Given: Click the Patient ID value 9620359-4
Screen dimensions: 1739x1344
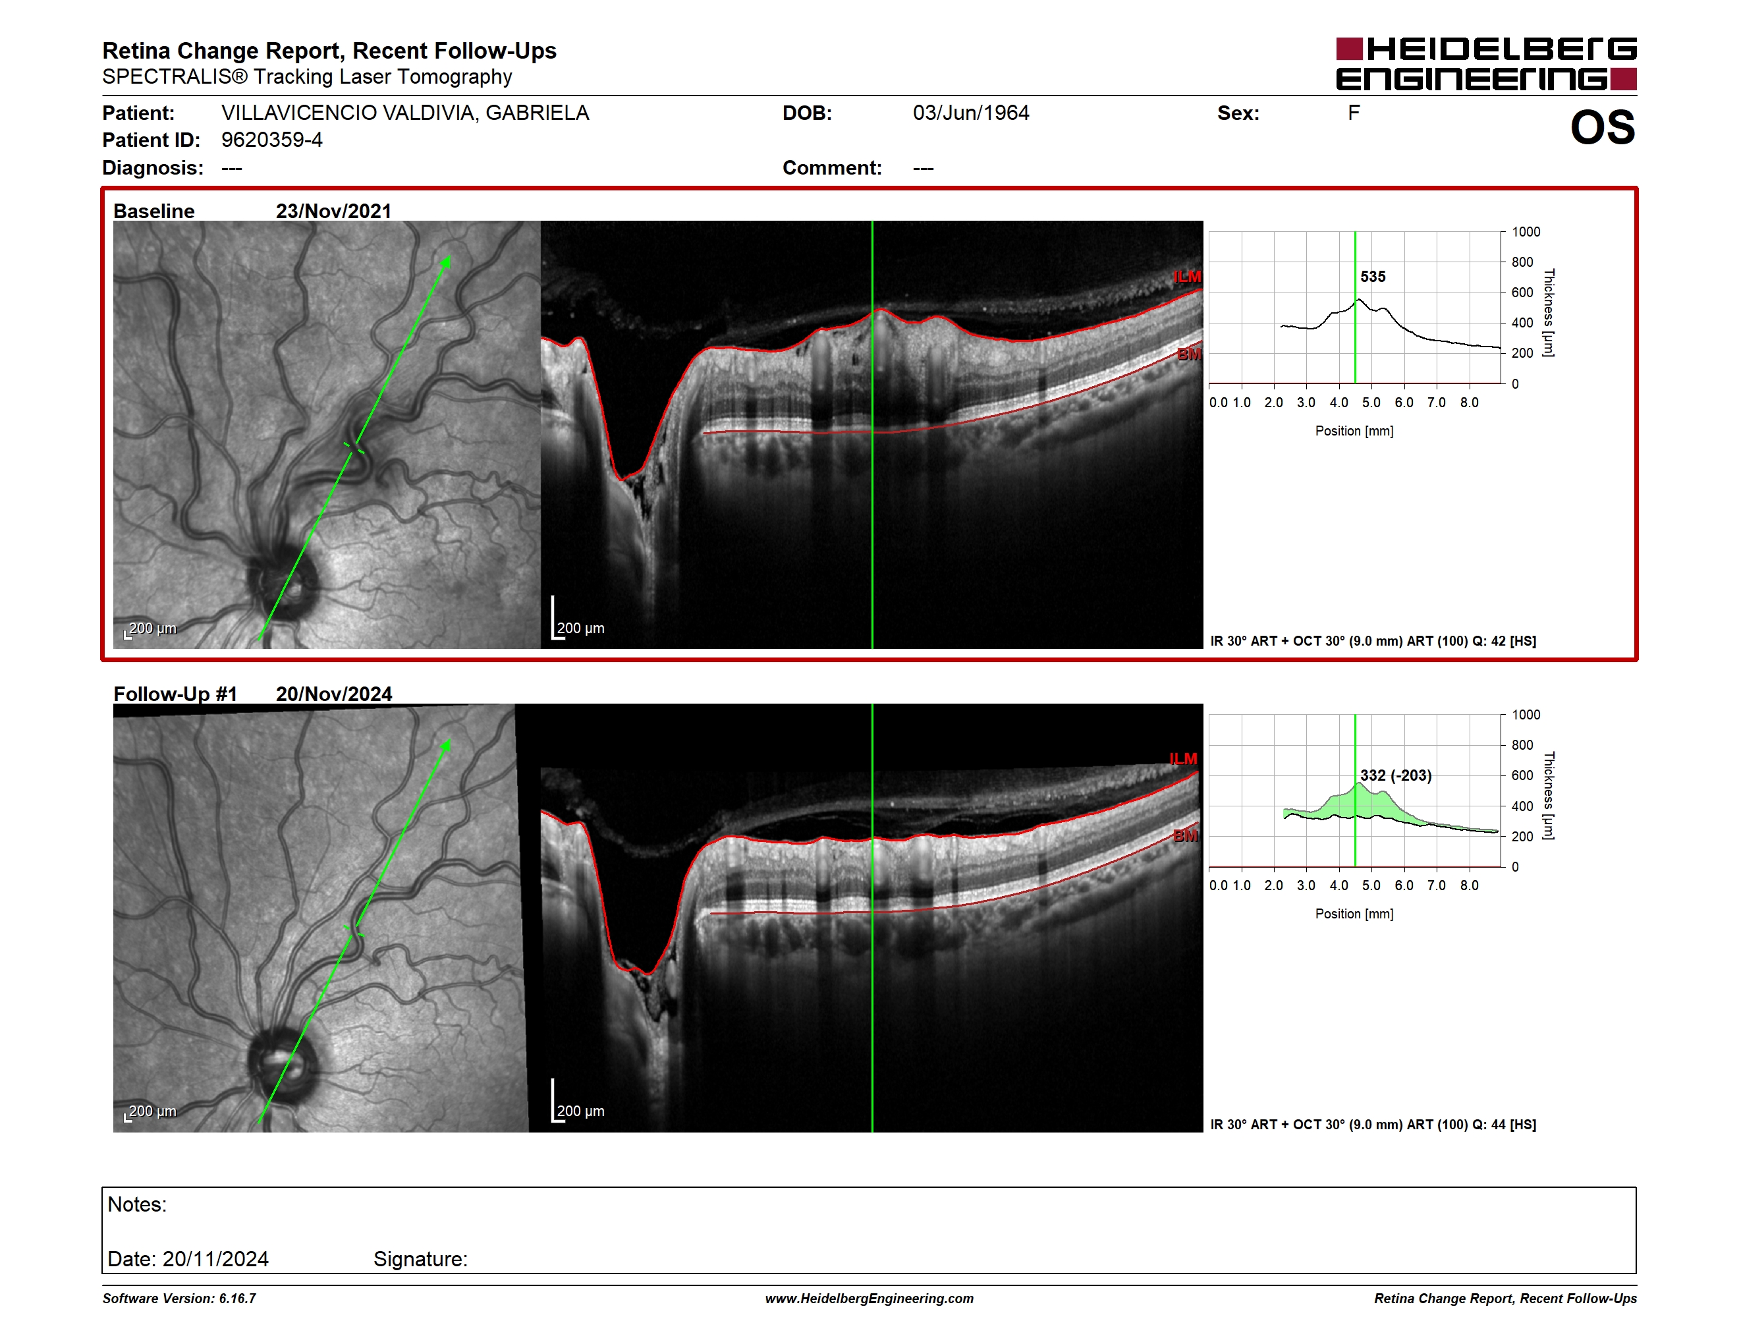Looking at the screenshot, I should point(271,140).
